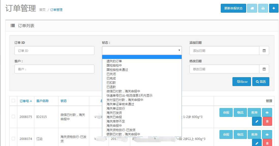Select the blank highlighted option in dropdown
279x146 pixels.
tap(142, 57)
